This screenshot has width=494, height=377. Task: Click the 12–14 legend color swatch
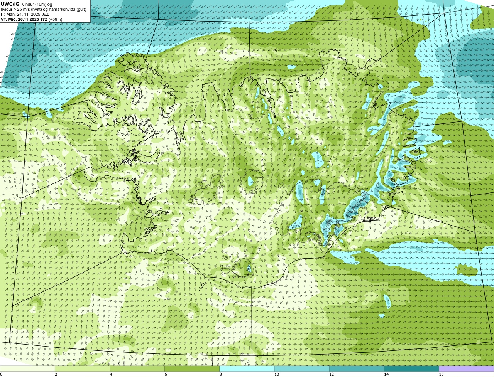click(357, 369)
